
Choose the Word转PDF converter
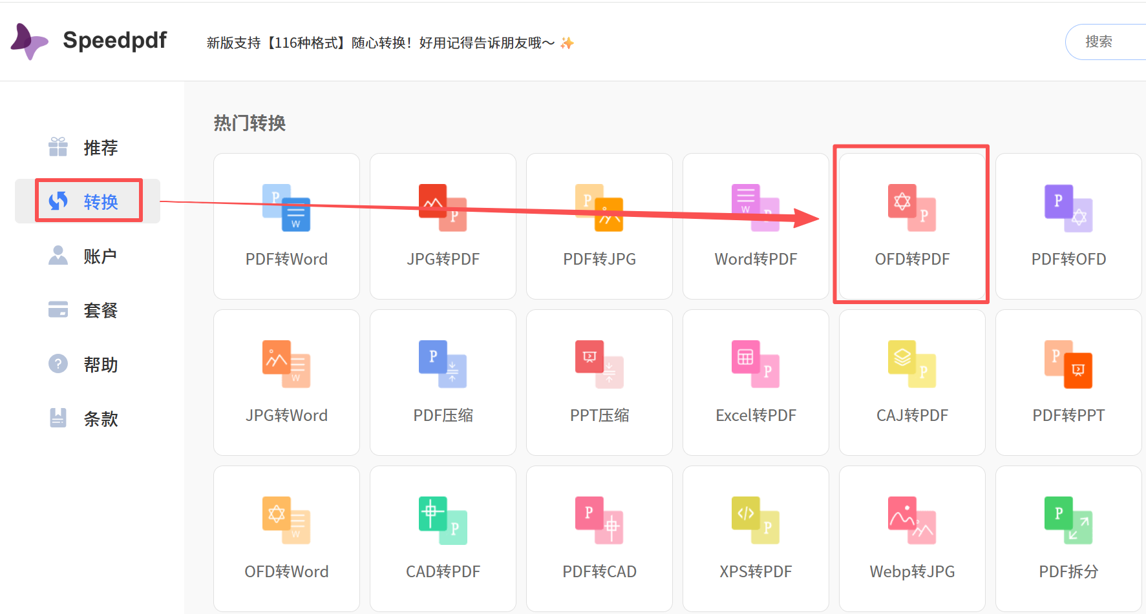pyautogui.click(x=756, y=226)
